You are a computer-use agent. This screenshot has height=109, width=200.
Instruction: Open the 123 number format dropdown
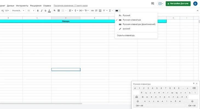[7, 11]
